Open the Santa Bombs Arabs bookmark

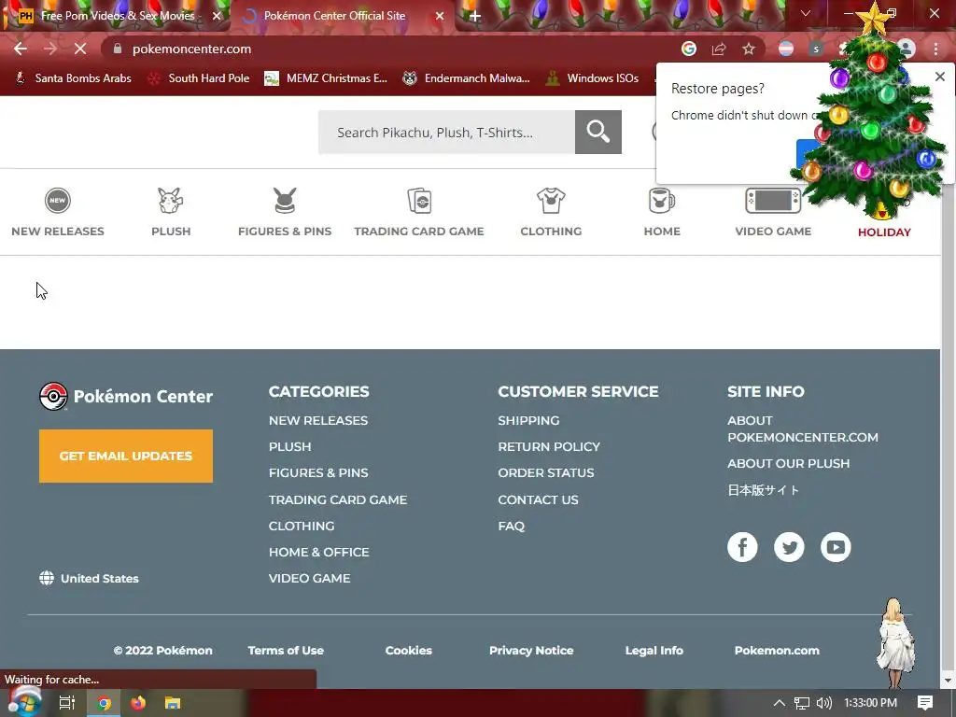point(73,78)
